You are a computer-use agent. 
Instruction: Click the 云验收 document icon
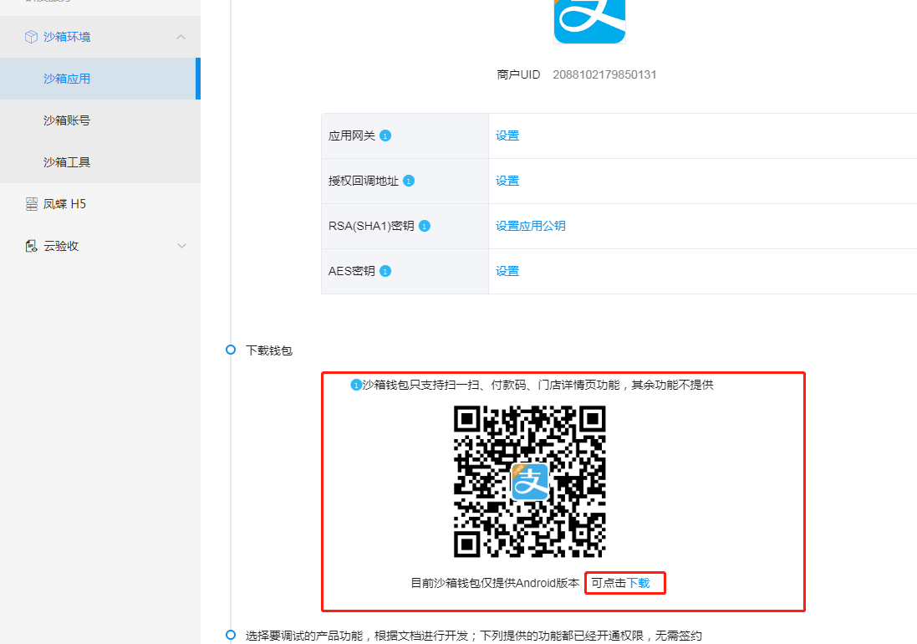[x=32, y=246]
